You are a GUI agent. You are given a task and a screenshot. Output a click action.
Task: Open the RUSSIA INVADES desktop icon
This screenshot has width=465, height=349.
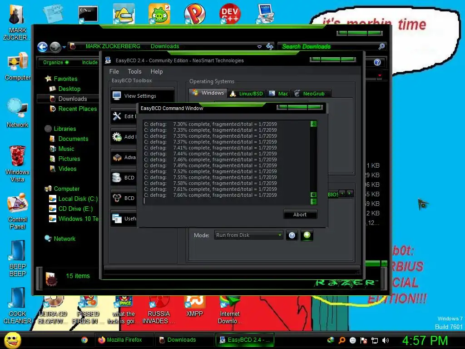tap(158, 310)
